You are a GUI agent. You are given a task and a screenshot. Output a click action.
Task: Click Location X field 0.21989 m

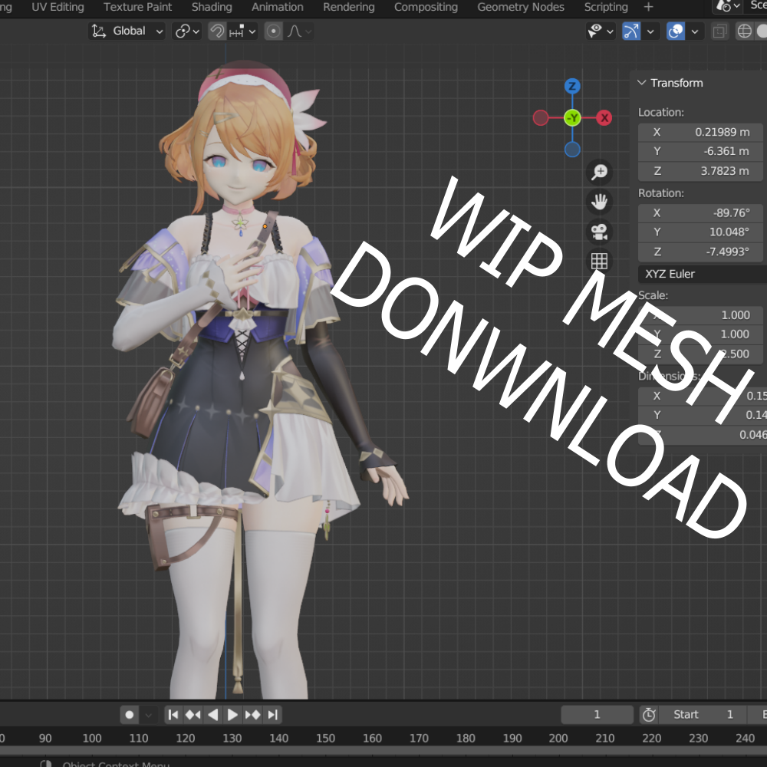[x=700, y=132]
